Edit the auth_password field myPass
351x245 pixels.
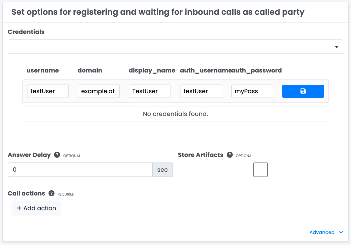252,91
